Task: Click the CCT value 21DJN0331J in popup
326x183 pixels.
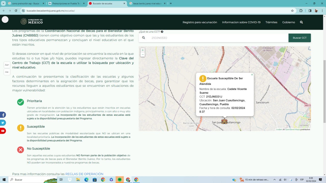Action: pyautogui.click(x=214, y=97)
